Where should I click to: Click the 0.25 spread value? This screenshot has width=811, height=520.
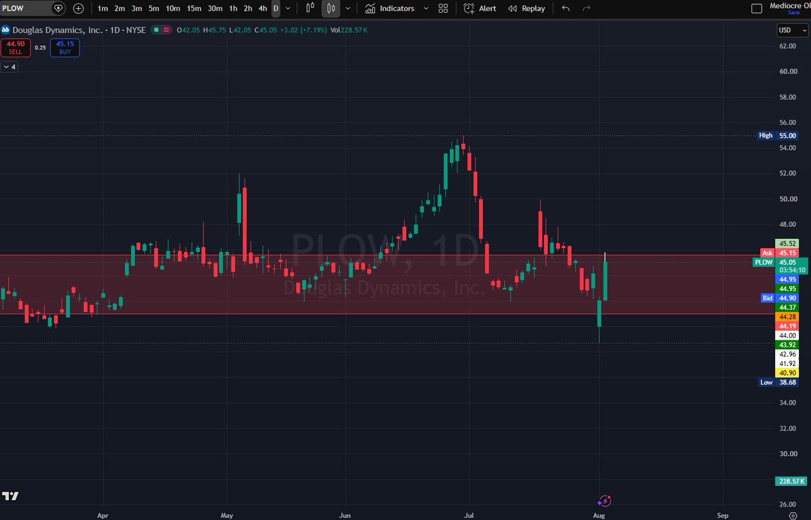[x=40, y=47]
